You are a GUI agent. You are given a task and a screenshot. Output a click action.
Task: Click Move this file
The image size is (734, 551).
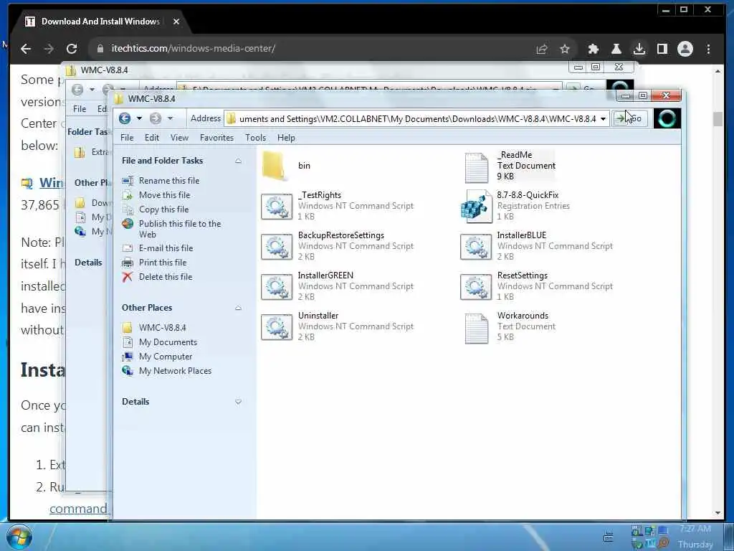(164, 195)
